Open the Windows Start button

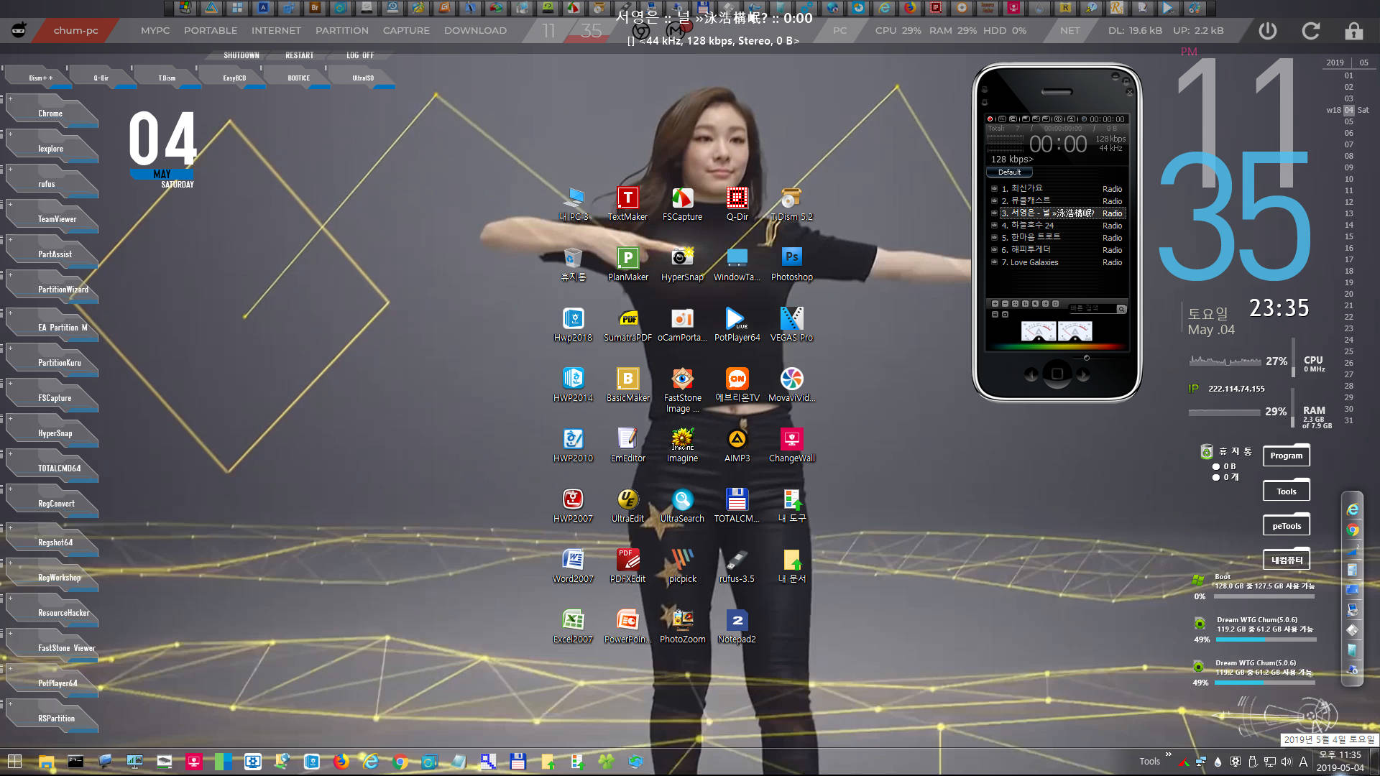tap(14, 762)
